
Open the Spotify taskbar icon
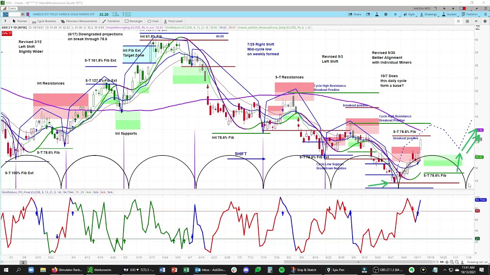pos(282,270)
